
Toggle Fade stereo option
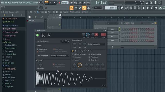[93, 57]
